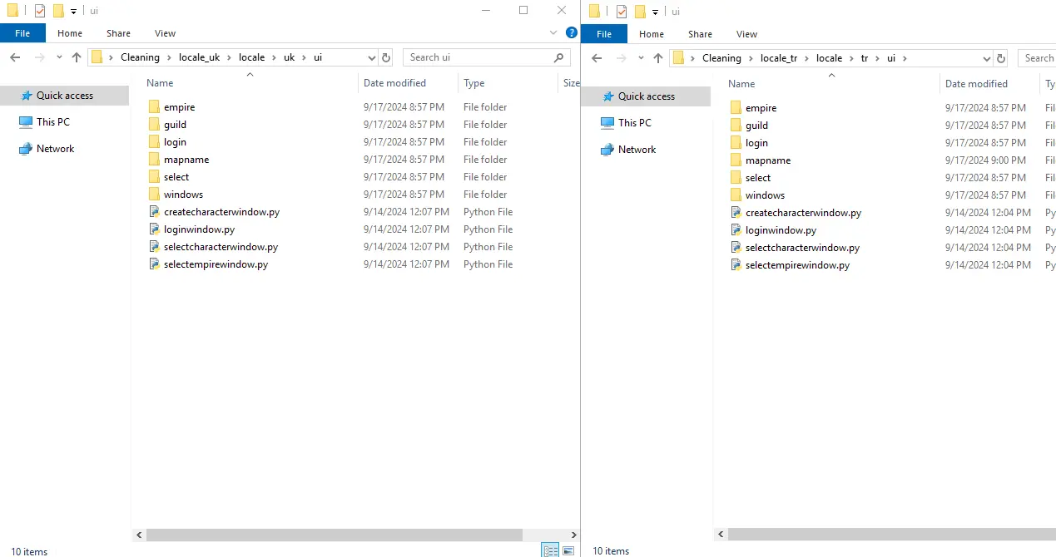Select loginwindow.py dated 12:07 PM

[199, 229]
